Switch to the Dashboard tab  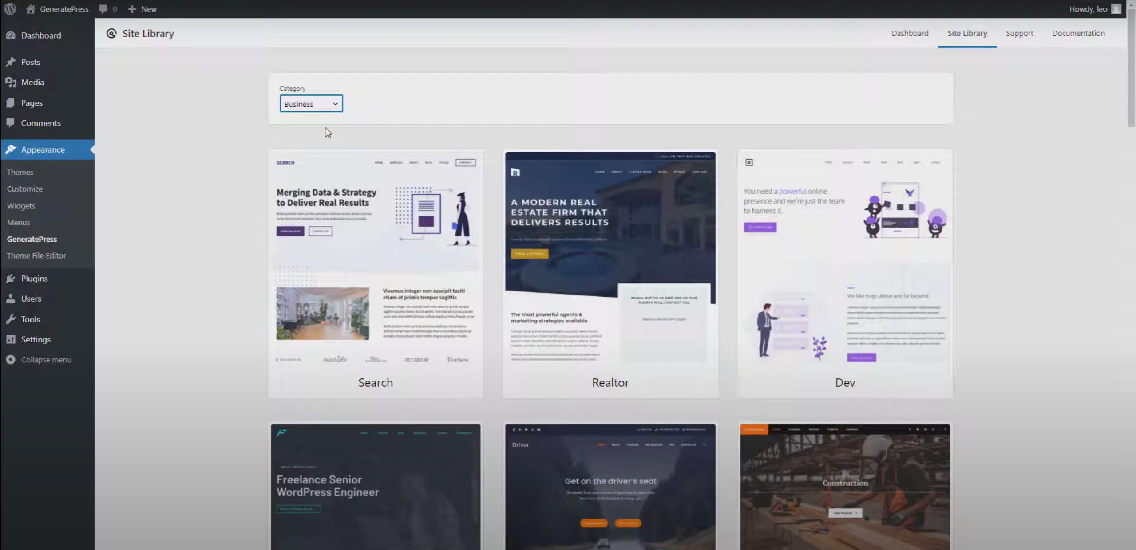coord(910,33)
